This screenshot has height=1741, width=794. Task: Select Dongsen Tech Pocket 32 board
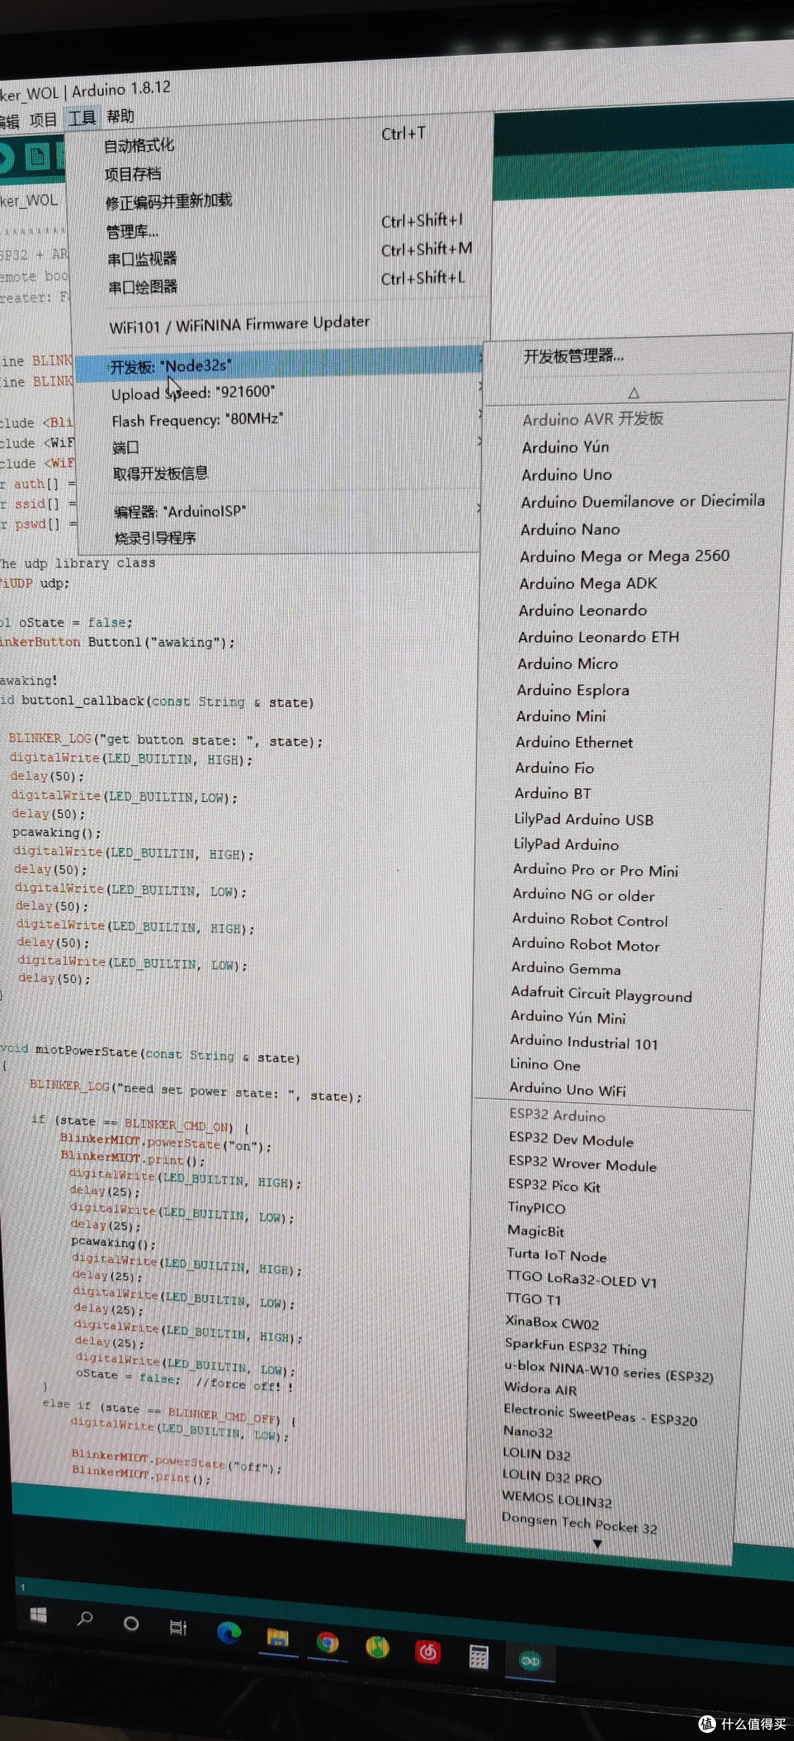[579, 1522]
